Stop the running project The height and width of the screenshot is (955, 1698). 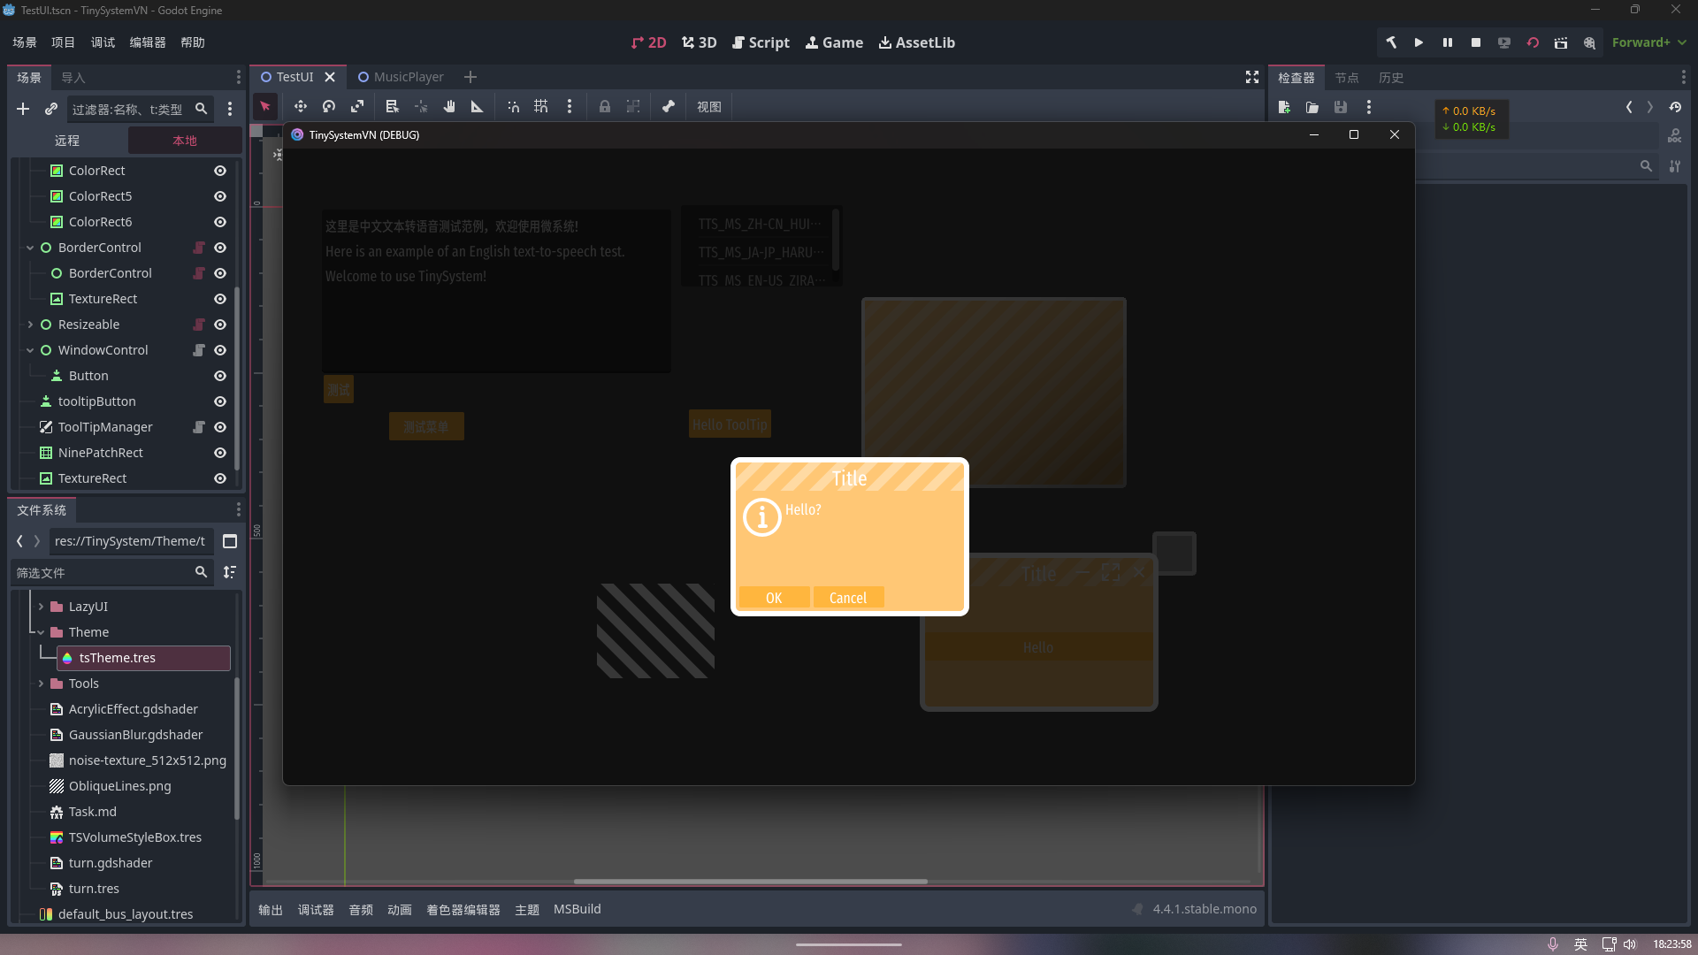[x=1475, y=42]
